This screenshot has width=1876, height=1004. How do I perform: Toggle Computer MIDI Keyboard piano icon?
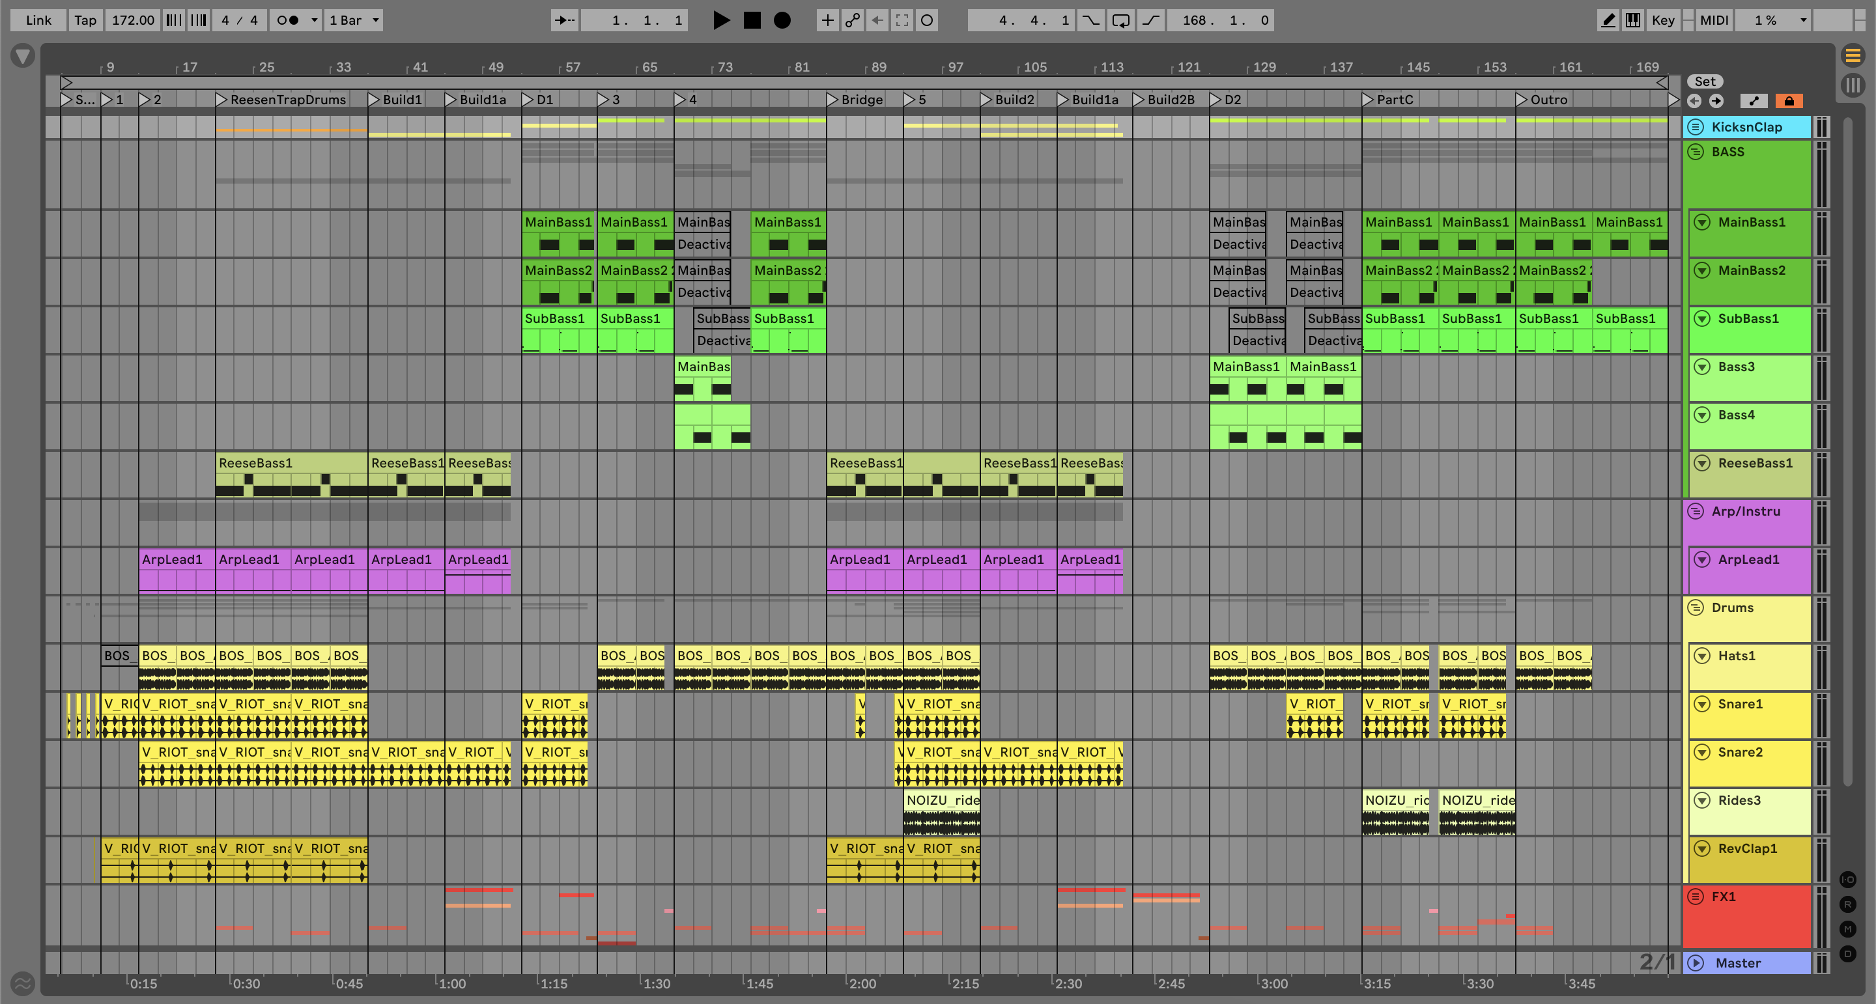pyautogui.click(x=1633, y=20)
